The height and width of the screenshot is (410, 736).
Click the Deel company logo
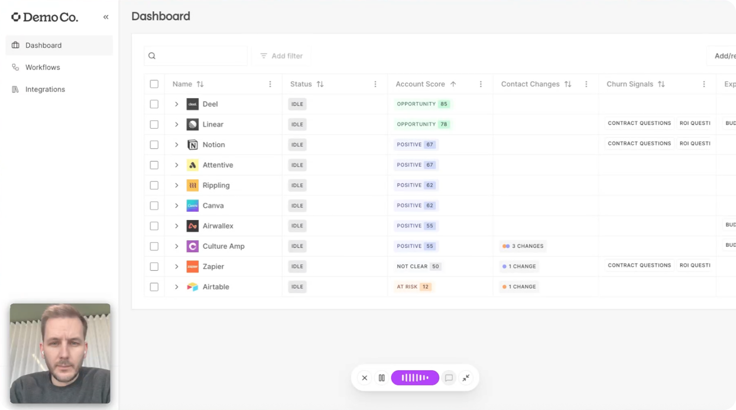point(193,104)
